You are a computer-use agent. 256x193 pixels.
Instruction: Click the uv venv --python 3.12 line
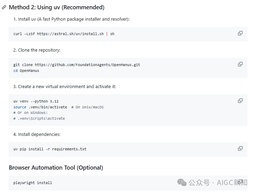coord(36,101)
